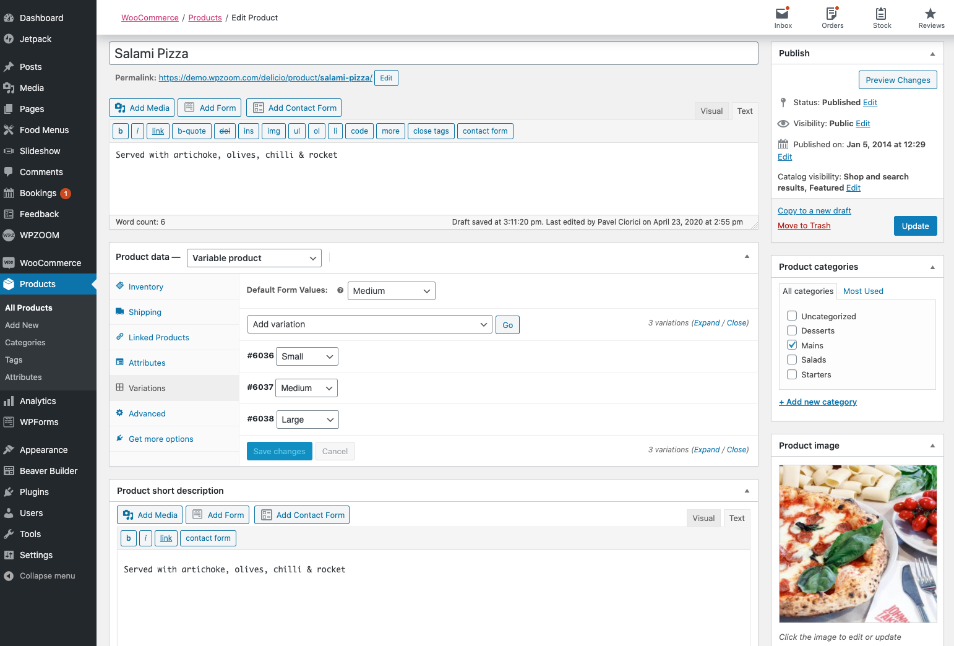Collapse the Product image panel
This screenshot has height=646, width=954.
tap(932, 446)
